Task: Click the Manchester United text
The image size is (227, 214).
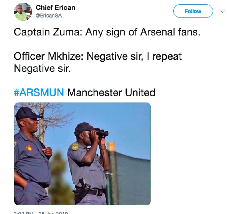Action: pyautogui.click(x=111, y=92)
